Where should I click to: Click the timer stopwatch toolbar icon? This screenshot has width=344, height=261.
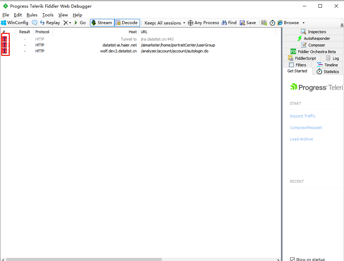click(x=272, y=23)
